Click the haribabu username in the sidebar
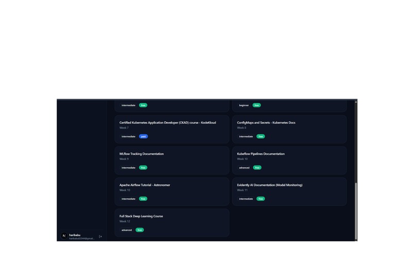Viewport: 415px width, 277px height. [75, 235]
